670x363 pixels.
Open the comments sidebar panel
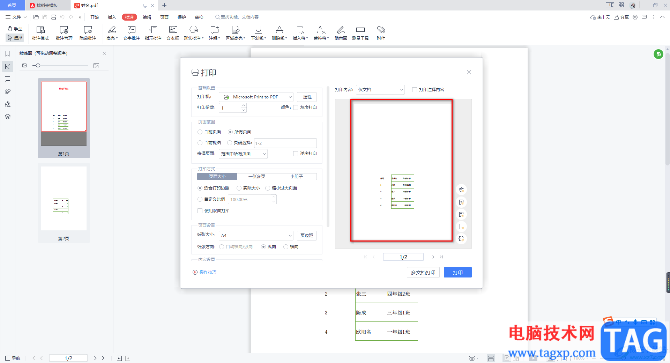pos(7,79)
